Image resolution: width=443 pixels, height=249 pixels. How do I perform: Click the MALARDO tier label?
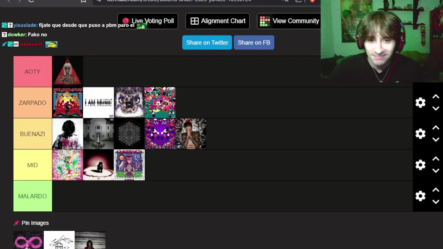coord(33,196)
